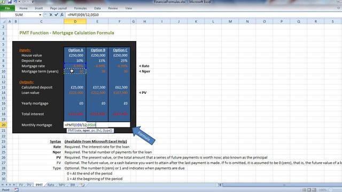Click the in-cell formula editor in row 20
Screen dimensions: 342x192
[x=97, y=125]
